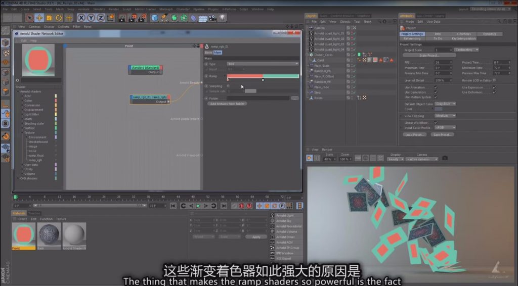Select the Scale tool in top toolbar
The image size is (518, 286).
(x=49, y=18)
